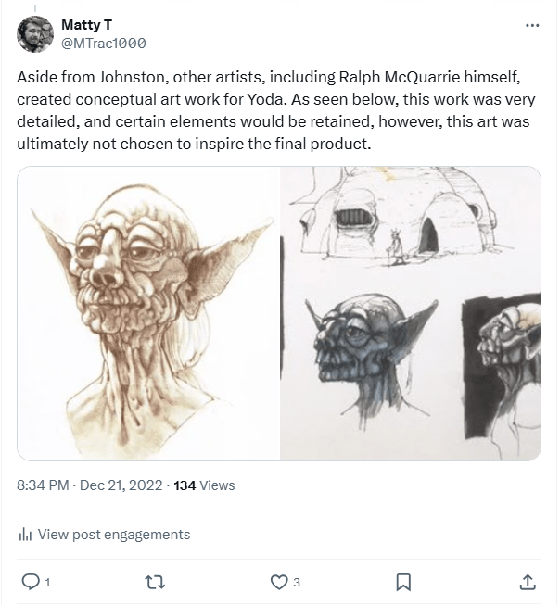
Task: Bookmark this post
Action: [x=403, y=582]
